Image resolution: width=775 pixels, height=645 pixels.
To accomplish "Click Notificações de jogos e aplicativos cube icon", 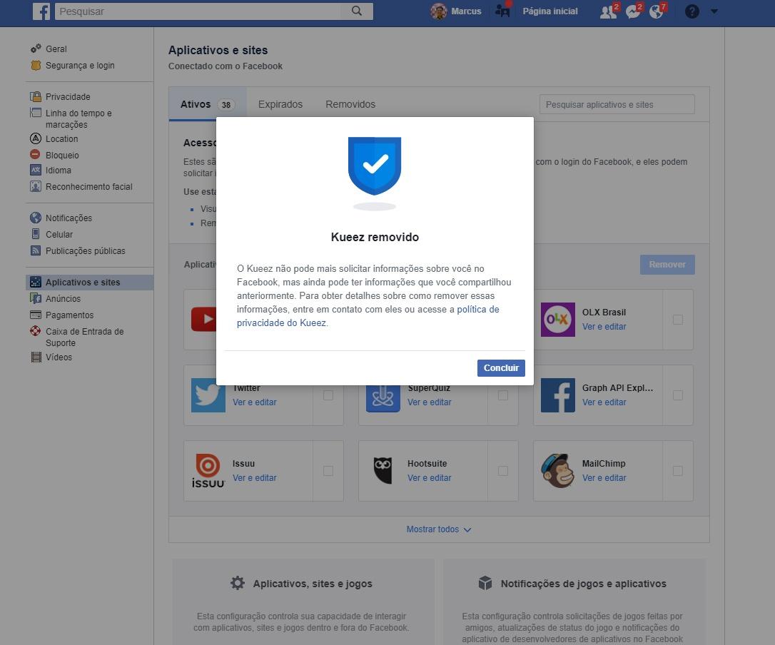I will [485, 583].
